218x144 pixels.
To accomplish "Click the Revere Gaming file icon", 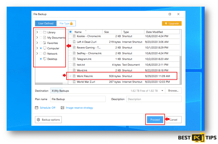I will click(74, 48).
